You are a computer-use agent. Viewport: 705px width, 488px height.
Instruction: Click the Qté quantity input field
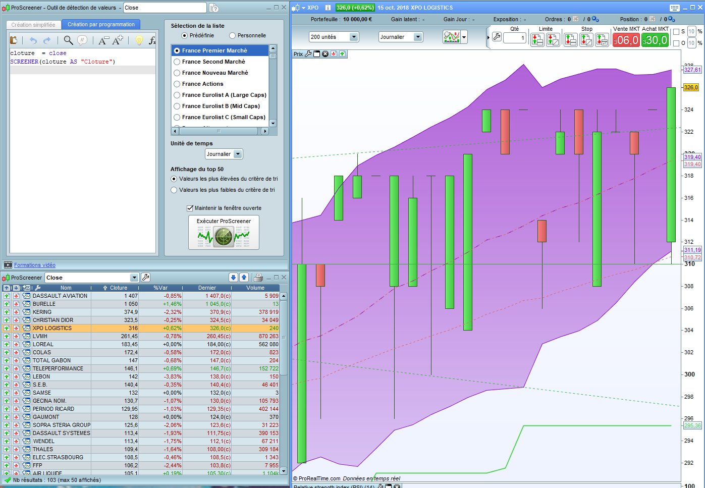[515, 38]
